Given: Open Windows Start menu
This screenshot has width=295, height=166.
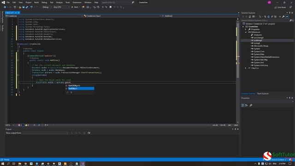Looking at the screenshot, I should pyautogui.click(x=3, y=164).
